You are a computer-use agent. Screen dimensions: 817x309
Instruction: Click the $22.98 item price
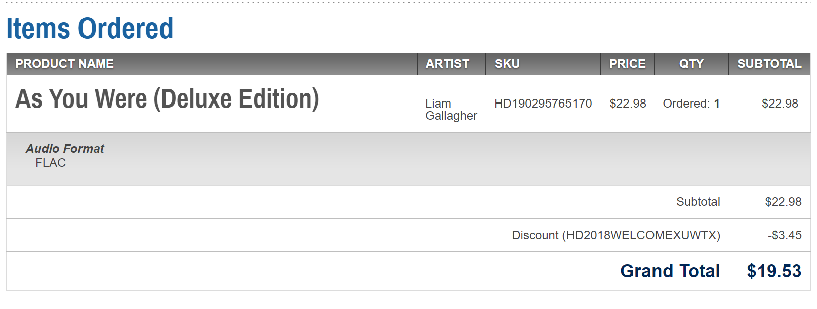(x=628, y=104)
